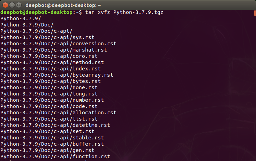Maximize the terminal window

(19, 5)
